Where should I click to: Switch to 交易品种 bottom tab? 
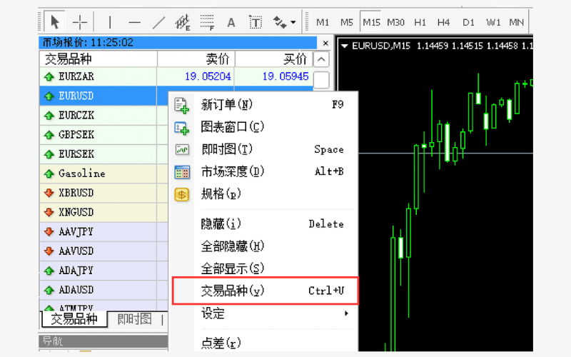(x=74, y=319)
